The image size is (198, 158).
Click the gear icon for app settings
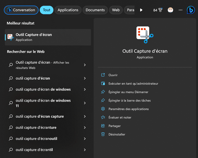103,109
